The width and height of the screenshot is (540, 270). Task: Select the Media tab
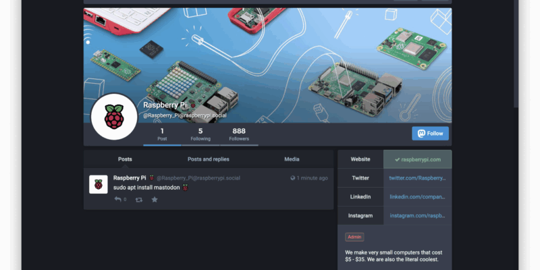(292, 159)
